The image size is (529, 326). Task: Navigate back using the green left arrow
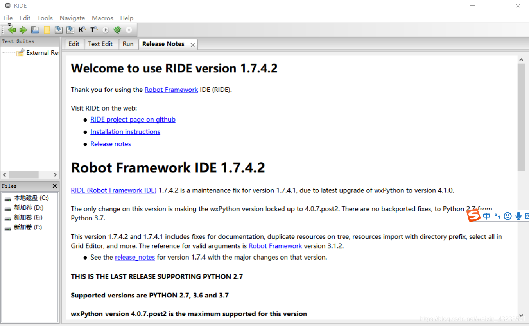tap(12, 30)
